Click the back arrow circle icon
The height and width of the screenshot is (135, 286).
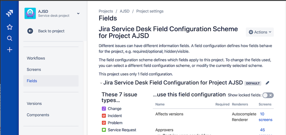point(30,31)
